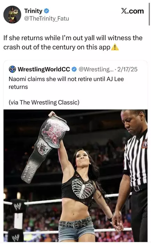Viewport: 151px width, 244px height.
Task: Select the "(via The Wrestling Classic)" line
Action: (x=44, y=102)
